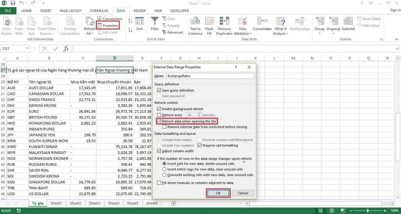Collapse the ribbon with the chevron
This screenshot has height=214, width=401.
click(397, 39)
